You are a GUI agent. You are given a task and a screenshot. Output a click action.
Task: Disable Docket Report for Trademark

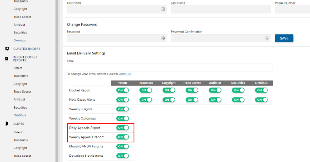pos(146,90)
